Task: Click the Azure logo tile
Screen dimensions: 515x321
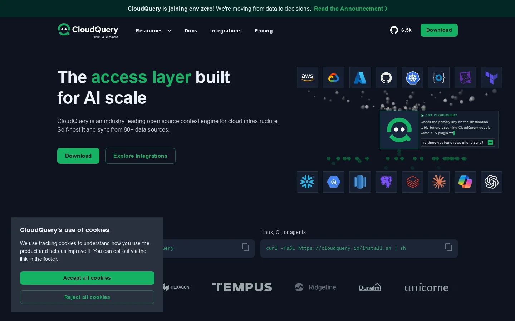Action: [360, 78]
